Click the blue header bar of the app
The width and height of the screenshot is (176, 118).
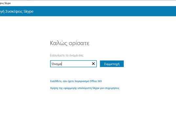(x=88, y=11)
